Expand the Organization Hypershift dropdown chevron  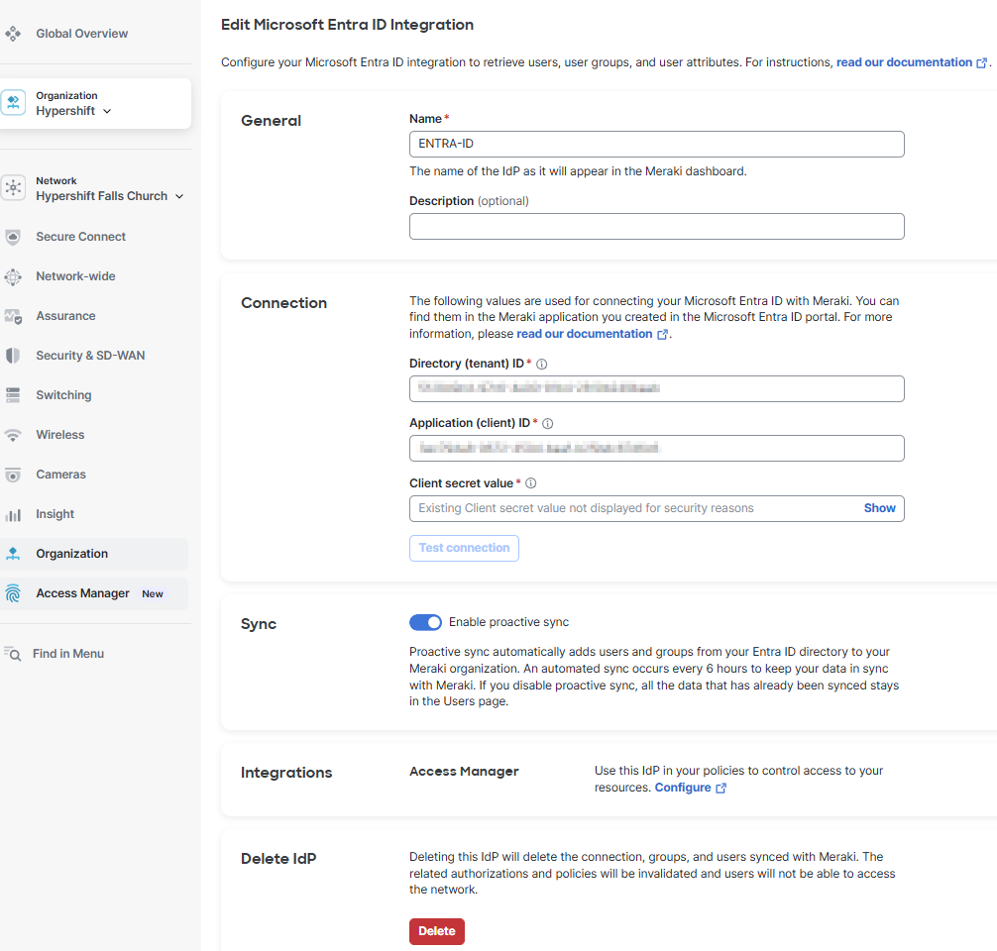(107, 111)
